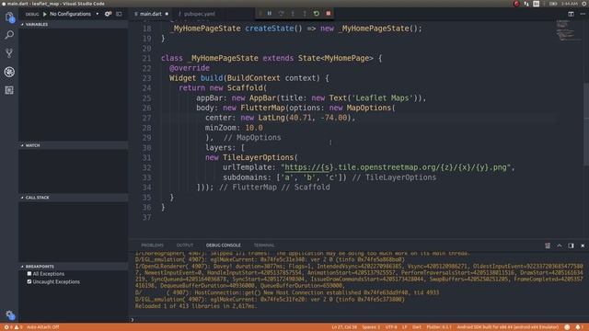Select the Debug Console panel tab
Image resolution: width=589 pixels, height=331 pixels.
click(x=223, y=245)
